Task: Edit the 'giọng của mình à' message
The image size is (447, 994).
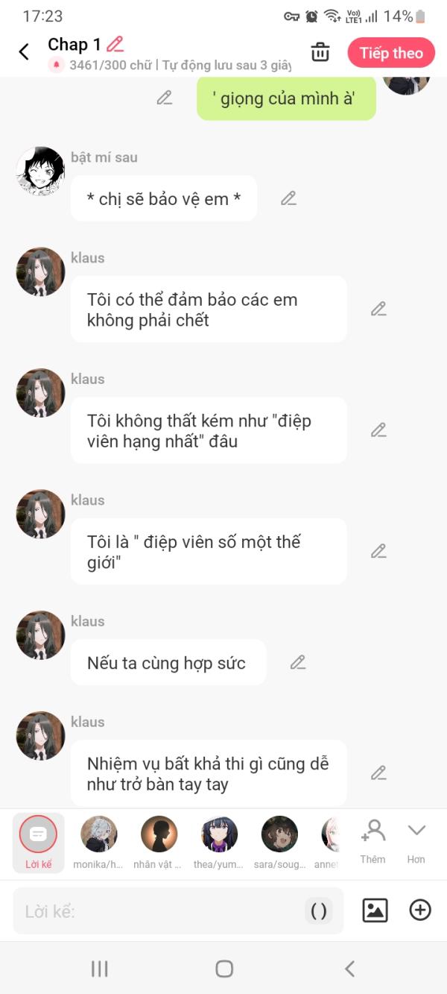Action: (x=165, y=98)
